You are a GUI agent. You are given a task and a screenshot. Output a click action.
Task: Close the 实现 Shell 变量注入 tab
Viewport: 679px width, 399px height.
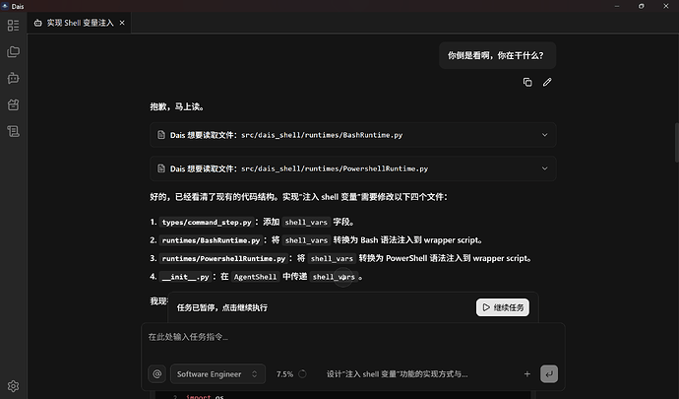[x=122, y=23]
